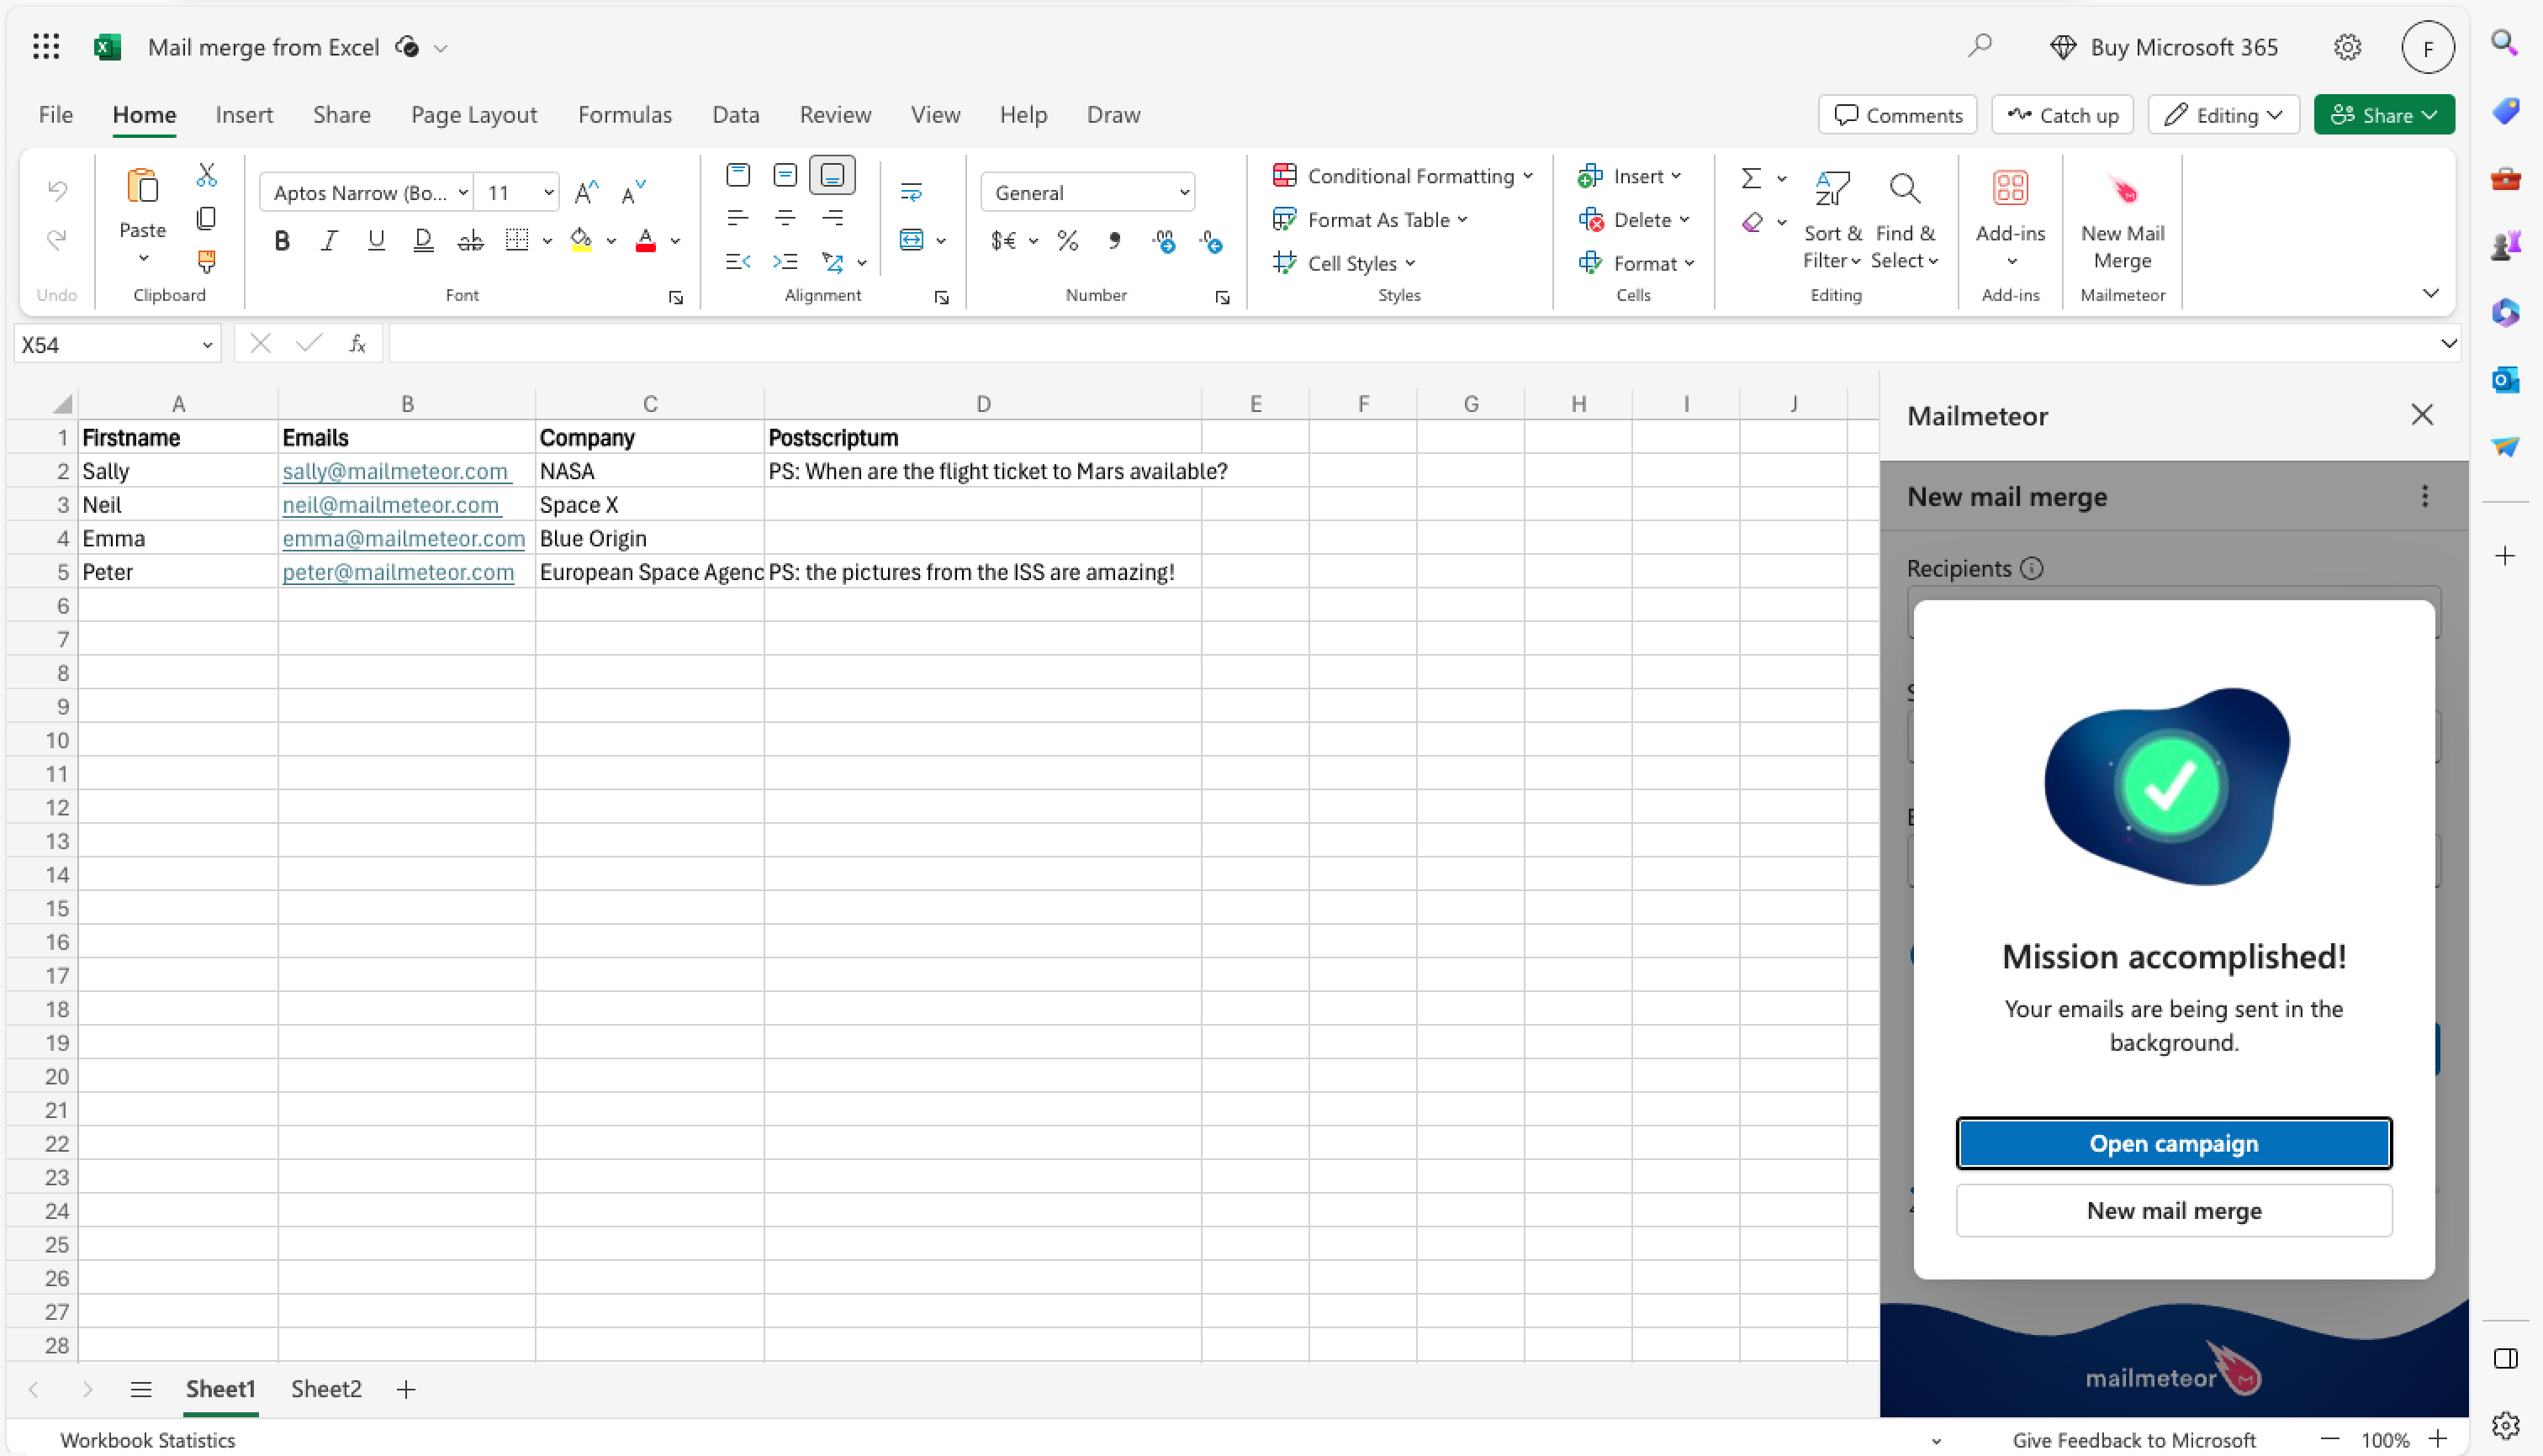Image resolution: width=2543 pixels, height=1456 pixels.
Task: Click zoom in plus on status bar
Action: coord(2437,1439)
